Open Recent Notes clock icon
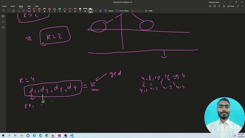The image size is (245, 138). [x=3, y=27]
